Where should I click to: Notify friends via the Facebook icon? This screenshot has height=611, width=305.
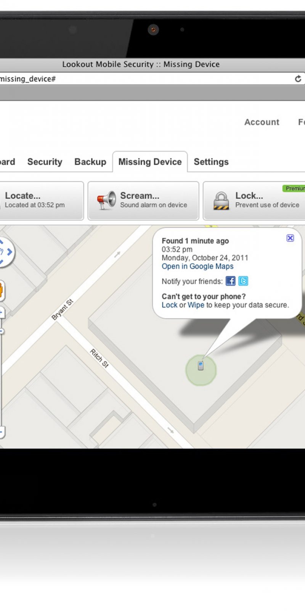click(230, 281)
